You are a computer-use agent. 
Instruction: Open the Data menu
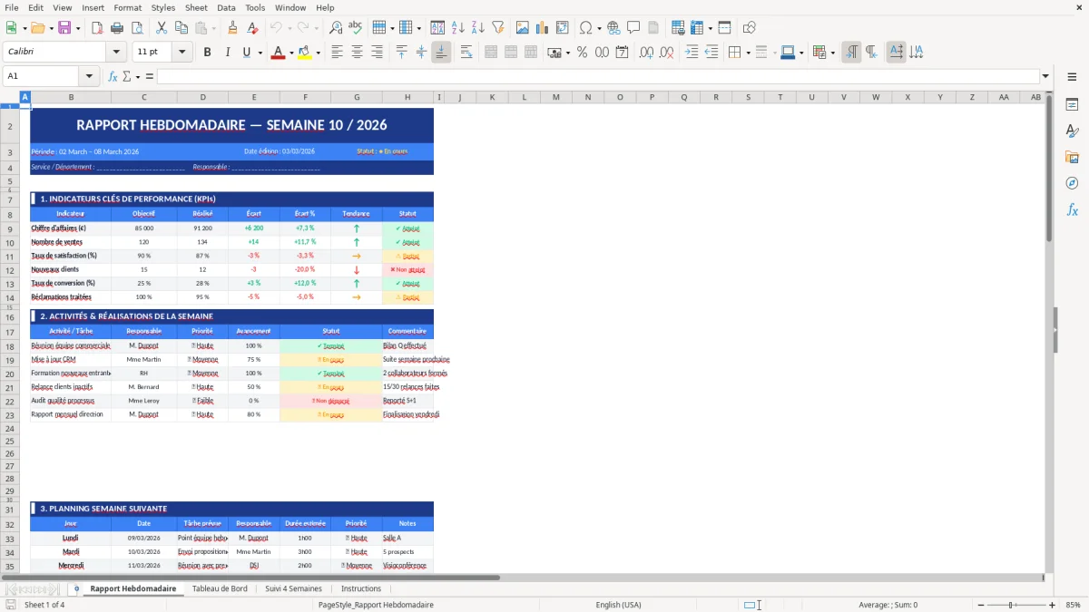(x=225, y=7)
